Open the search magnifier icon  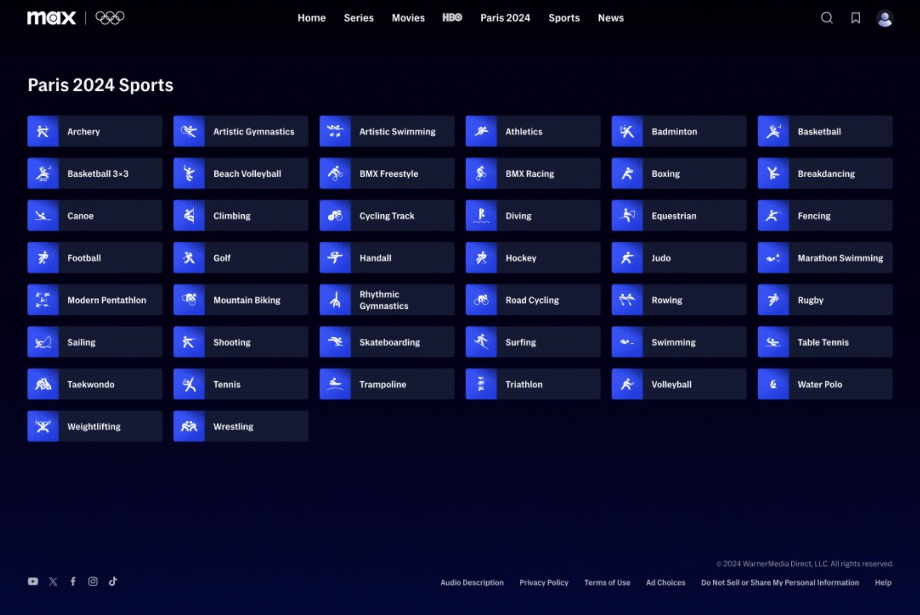[x=826, y=18]
